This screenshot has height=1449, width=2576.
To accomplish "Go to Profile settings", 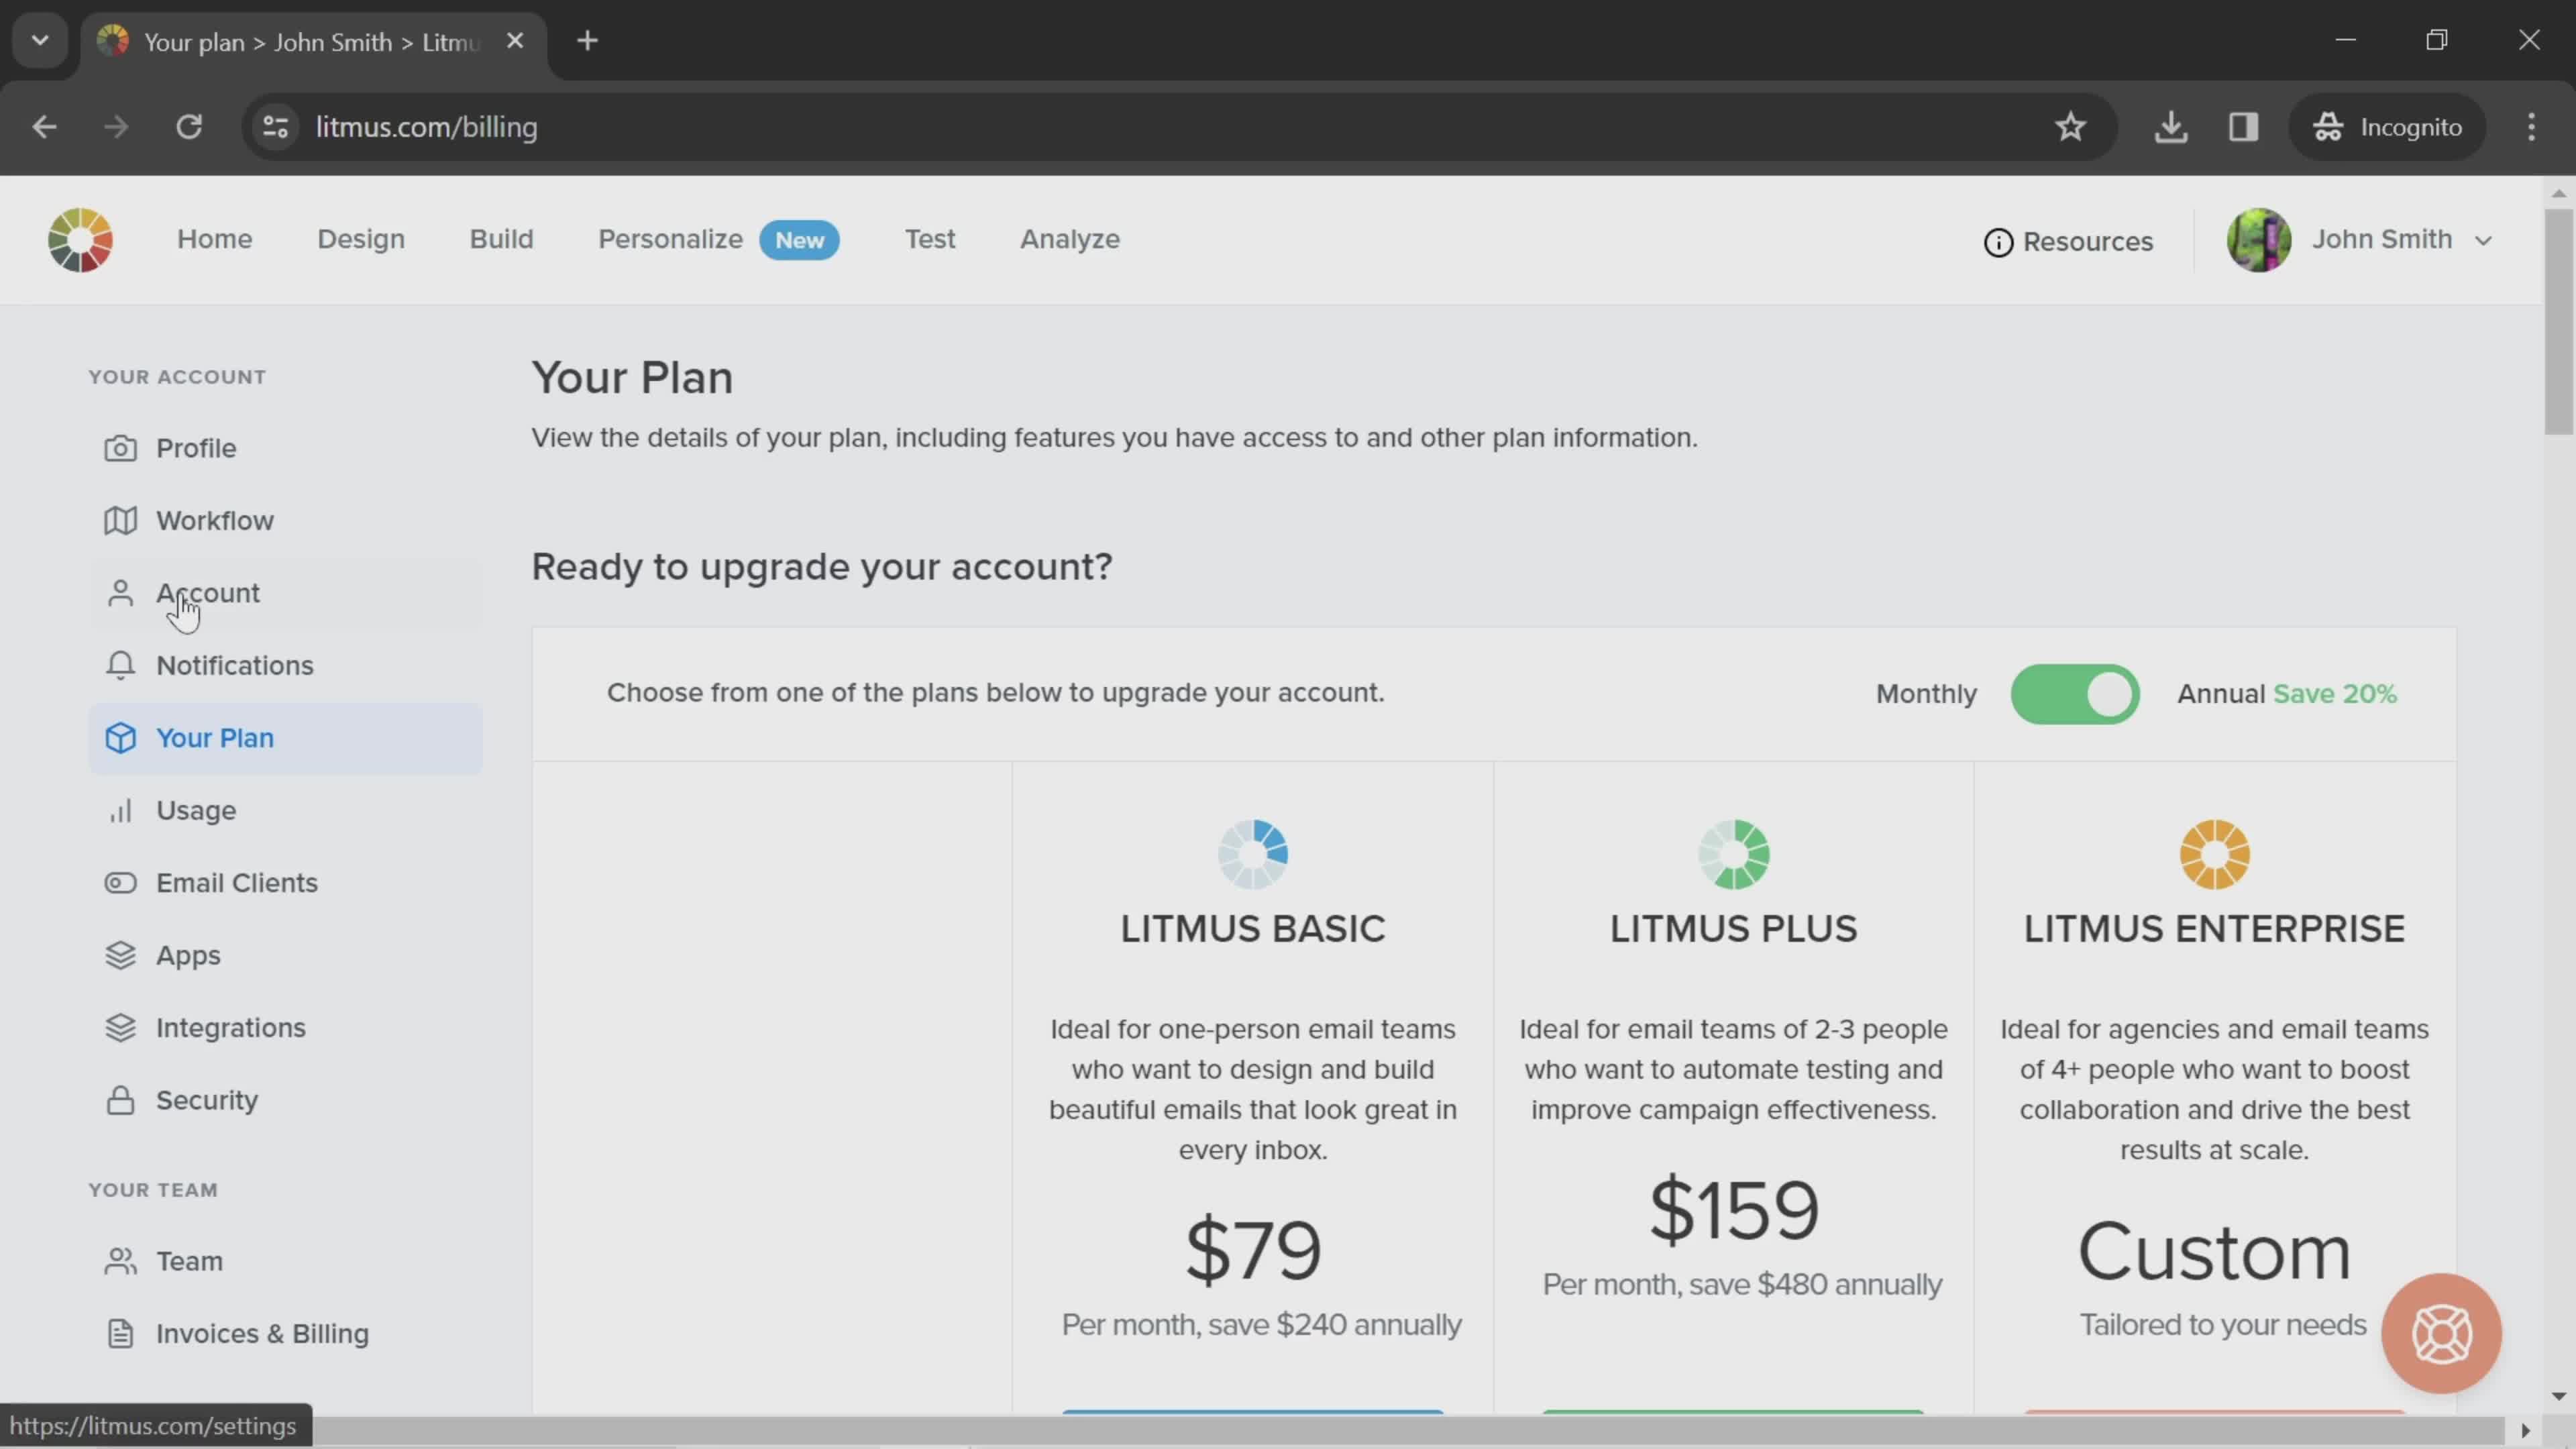I will point(285,448).
